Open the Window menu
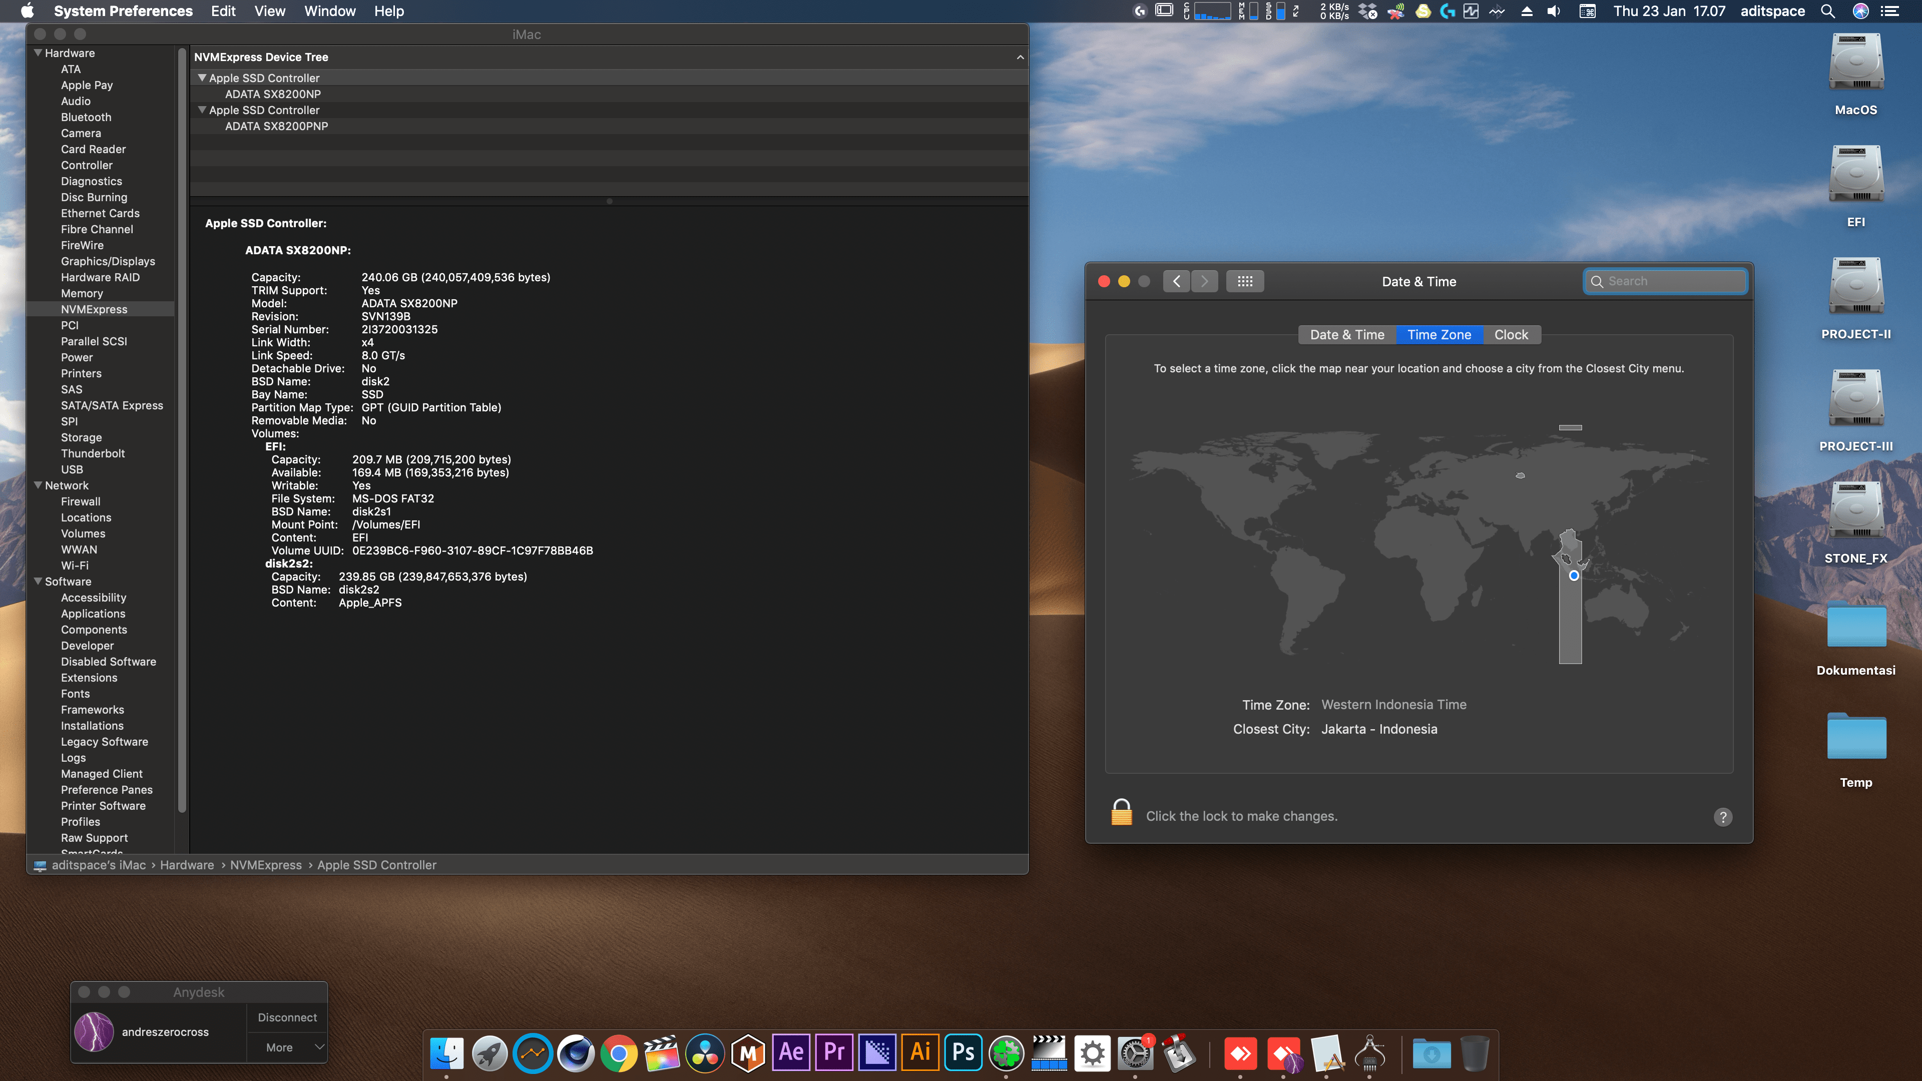Viewport: 1922px width, 1081px height. coord(330,11)
